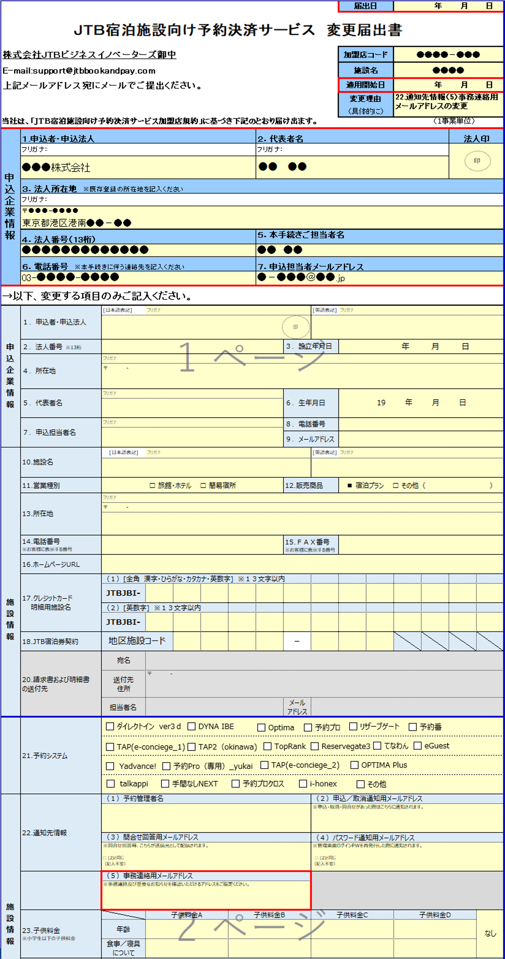Select the 株式会社JTBビジネスイノベーターズ御中 text

[90, 55]
